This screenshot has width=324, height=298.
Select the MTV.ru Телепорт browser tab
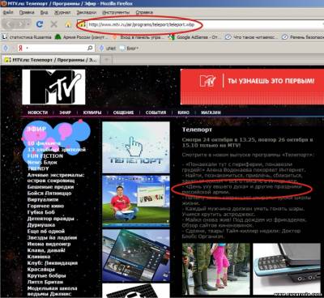[51, 60]
